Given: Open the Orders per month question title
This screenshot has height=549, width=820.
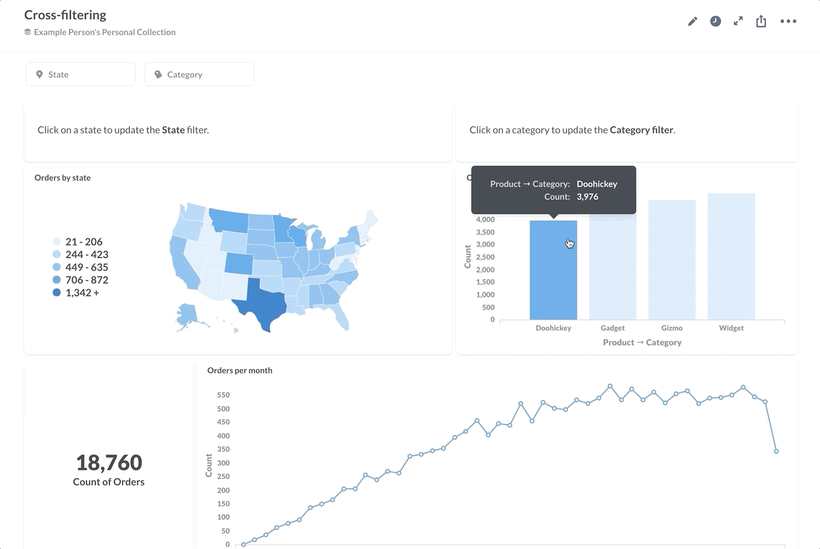Looking at the screenshot, I should 240,370.
